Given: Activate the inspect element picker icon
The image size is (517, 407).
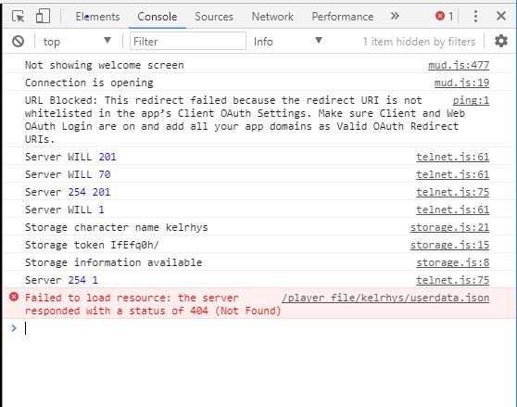Looking at the screenshot, I should pyautogui.click(x=18, y=16).
